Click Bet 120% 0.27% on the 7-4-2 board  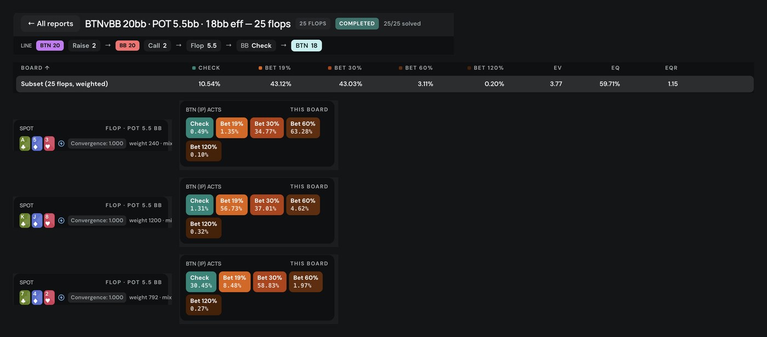pos(204,305)
